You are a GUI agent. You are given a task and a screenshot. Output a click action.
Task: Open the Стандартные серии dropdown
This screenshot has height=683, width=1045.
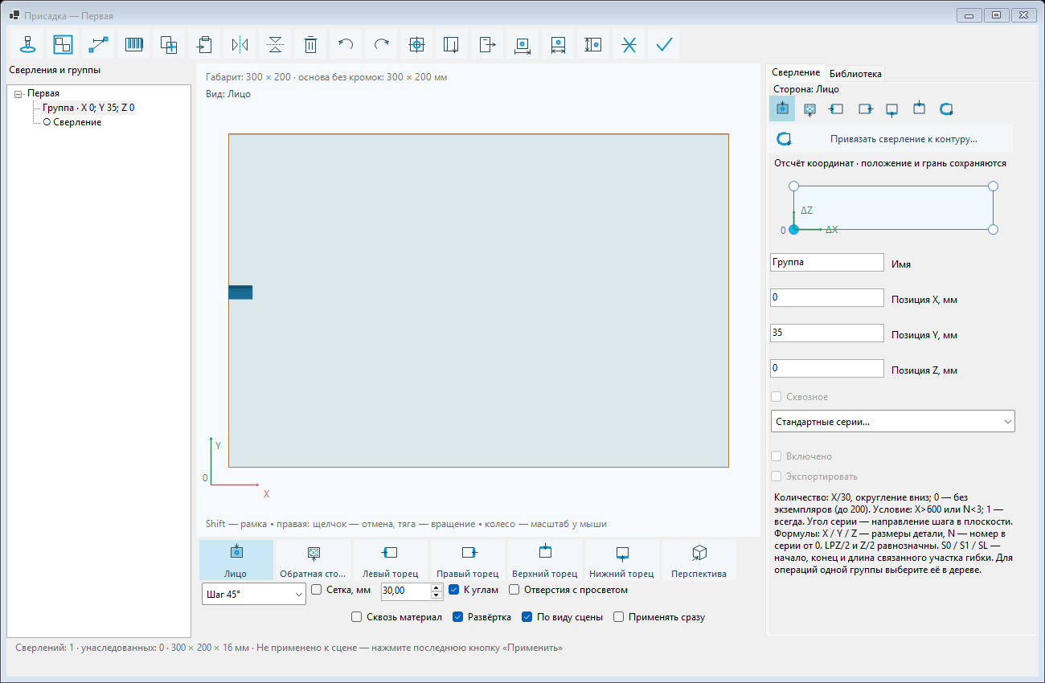[x=892, y=421]
